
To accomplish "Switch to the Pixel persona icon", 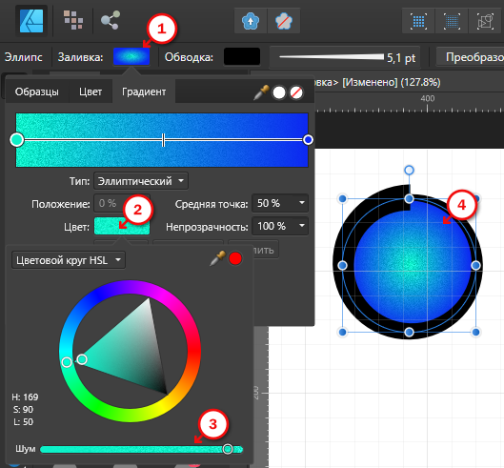I will click(x=73, y=21).
